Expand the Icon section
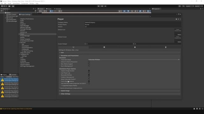 (x=120, y=53)
